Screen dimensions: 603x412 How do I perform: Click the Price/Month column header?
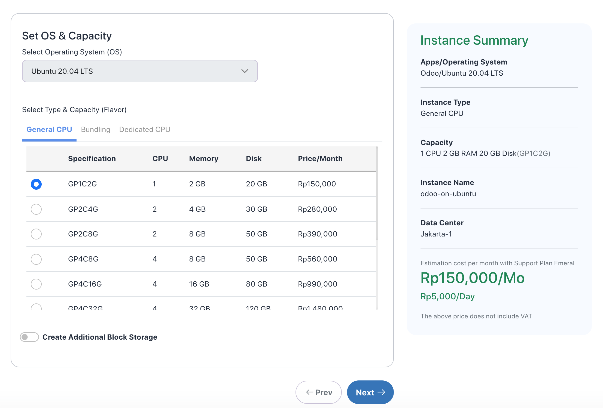pyautogui.click(x=320, y=159)
